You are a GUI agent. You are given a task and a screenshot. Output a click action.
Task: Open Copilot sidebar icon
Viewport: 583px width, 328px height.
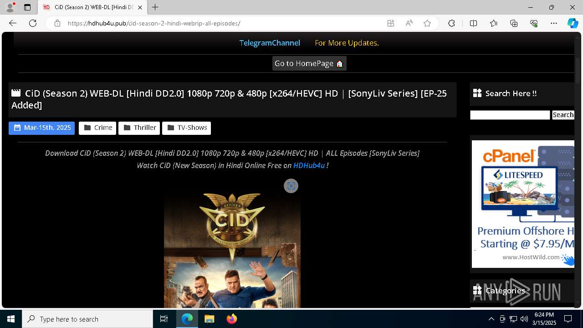pyautogui.click(x=573, y=23)
